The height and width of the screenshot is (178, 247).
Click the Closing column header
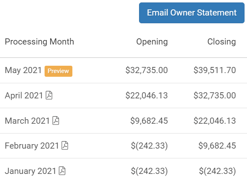[x=222, y=42]
